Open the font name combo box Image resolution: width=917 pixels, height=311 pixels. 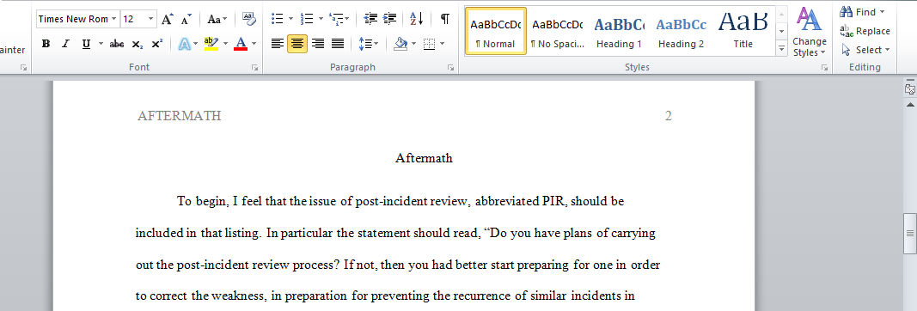[x=78, y=19]
